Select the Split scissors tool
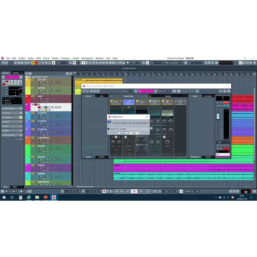This screenshot has width=257, height=257. [97, 63]
